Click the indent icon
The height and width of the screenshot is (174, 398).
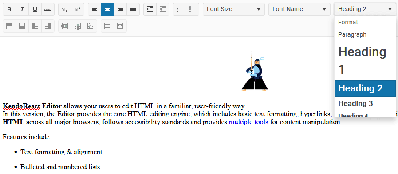tap(150, 9)
